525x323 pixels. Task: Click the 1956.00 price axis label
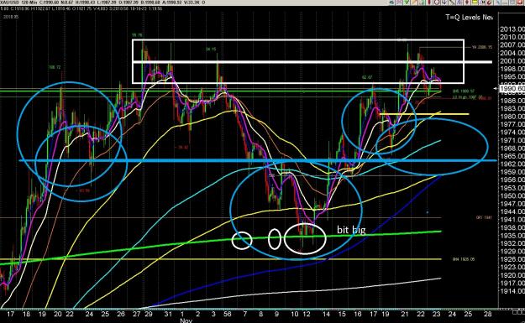(x=512, y=180)
